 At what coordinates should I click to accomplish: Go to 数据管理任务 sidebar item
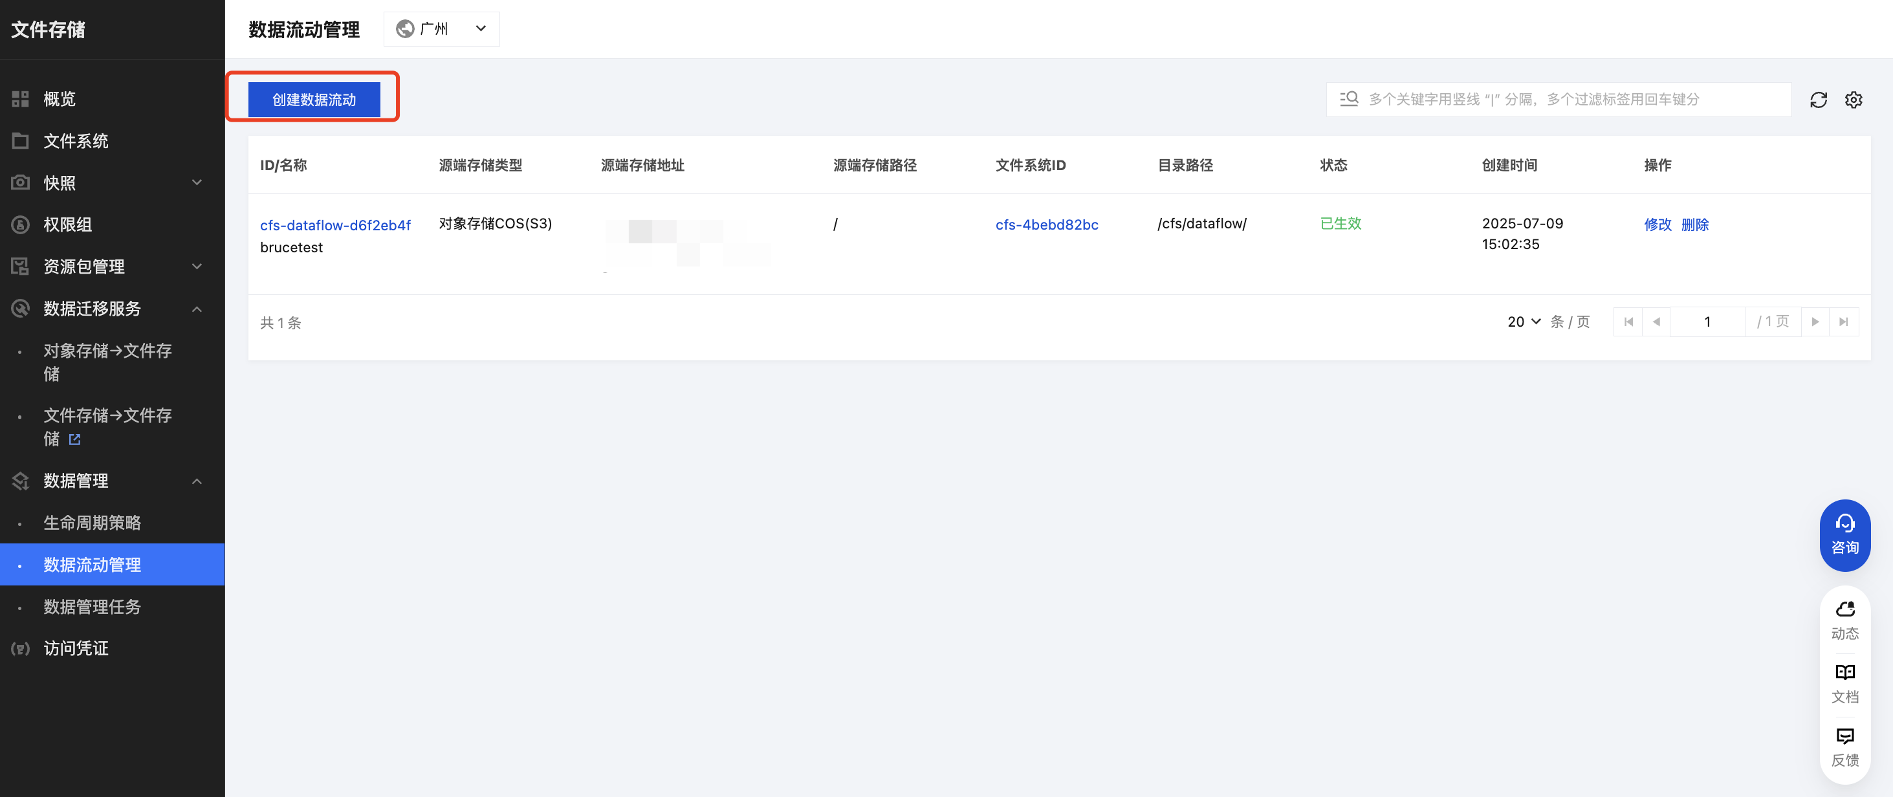(x=92, y=606)
